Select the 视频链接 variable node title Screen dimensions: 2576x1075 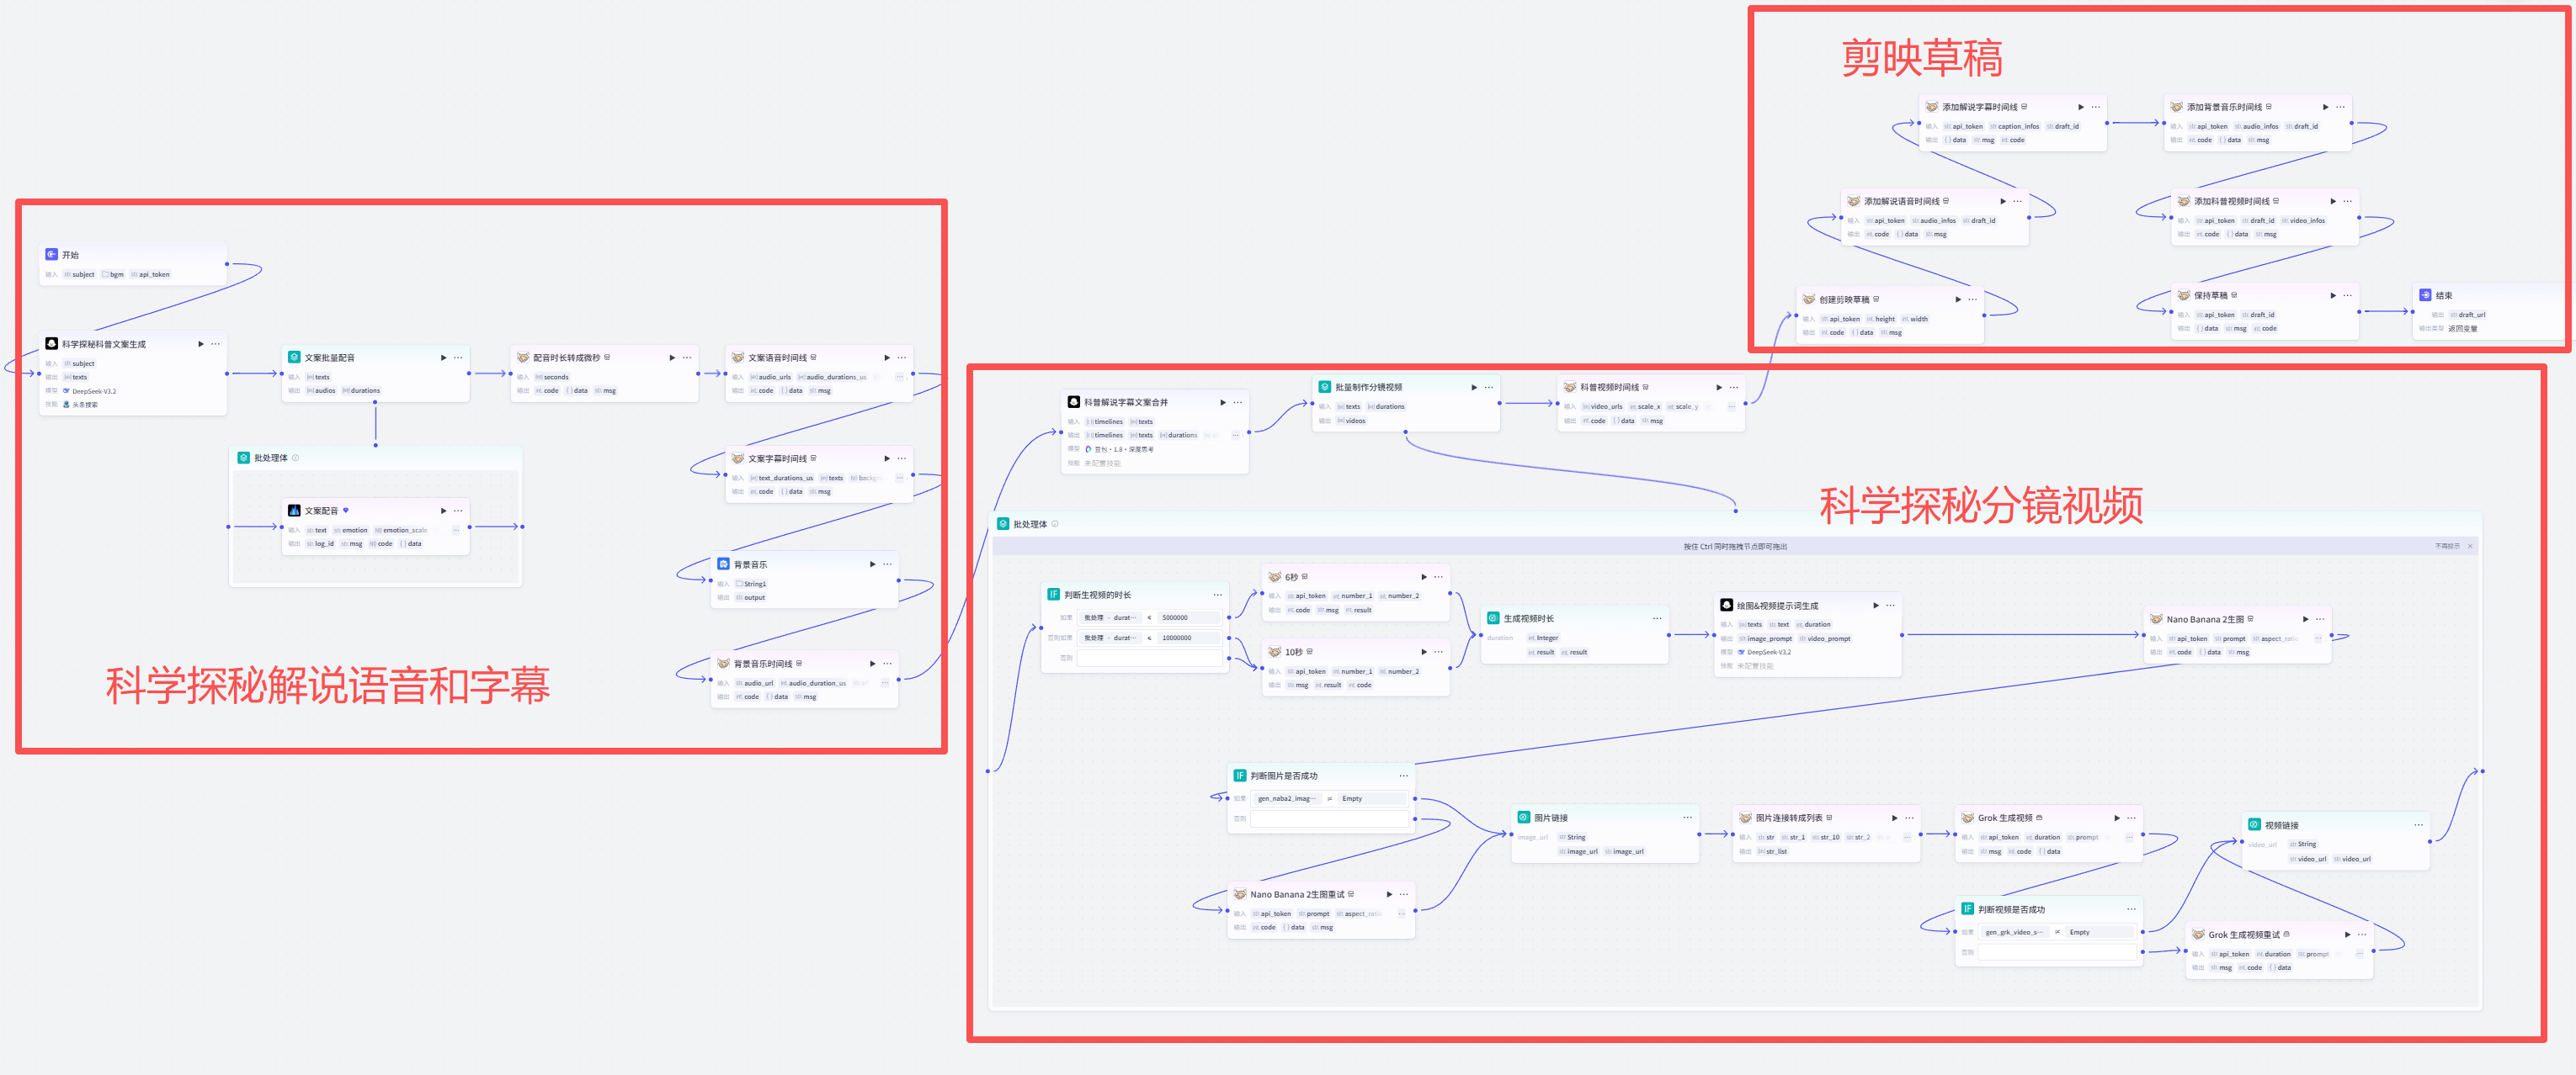pyautogui.click(x=2281, y=825)
